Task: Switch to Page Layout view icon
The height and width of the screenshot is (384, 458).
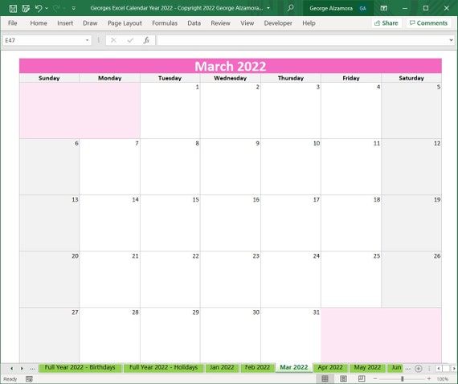Action: (343, 378)
